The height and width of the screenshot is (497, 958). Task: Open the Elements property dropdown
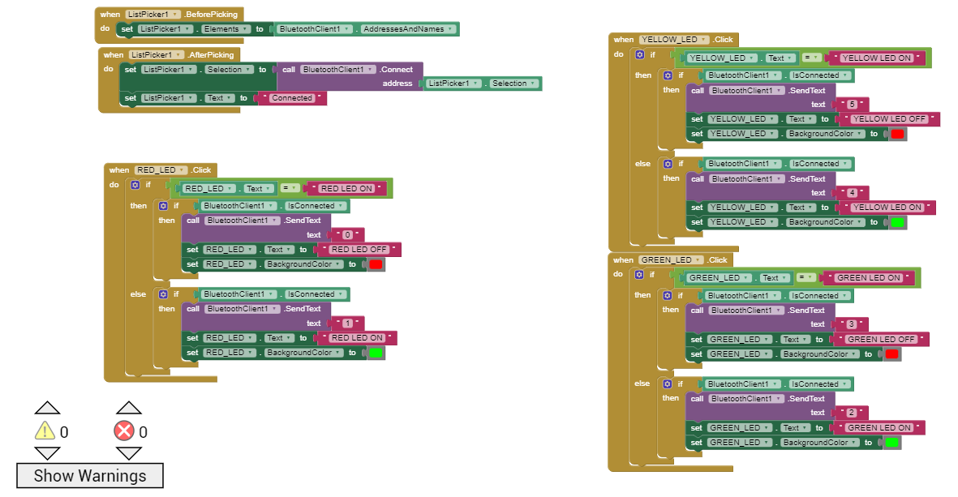coord(226,28)
